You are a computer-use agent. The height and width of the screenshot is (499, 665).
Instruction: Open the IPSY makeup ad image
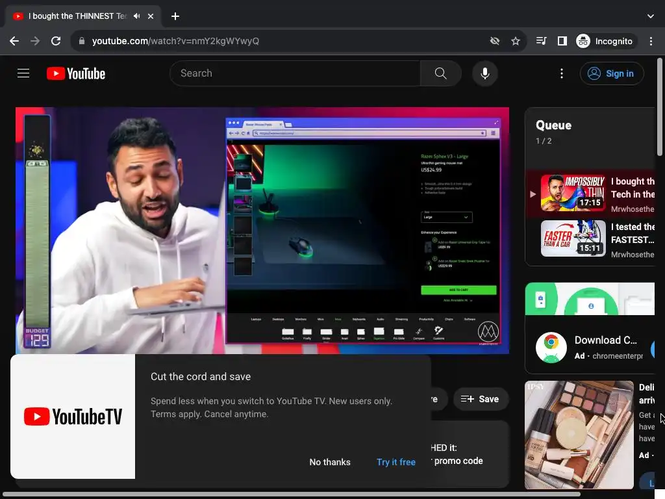coord(579,435)
